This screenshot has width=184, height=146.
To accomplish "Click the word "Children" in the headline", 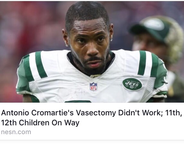I will coord(34,123).
